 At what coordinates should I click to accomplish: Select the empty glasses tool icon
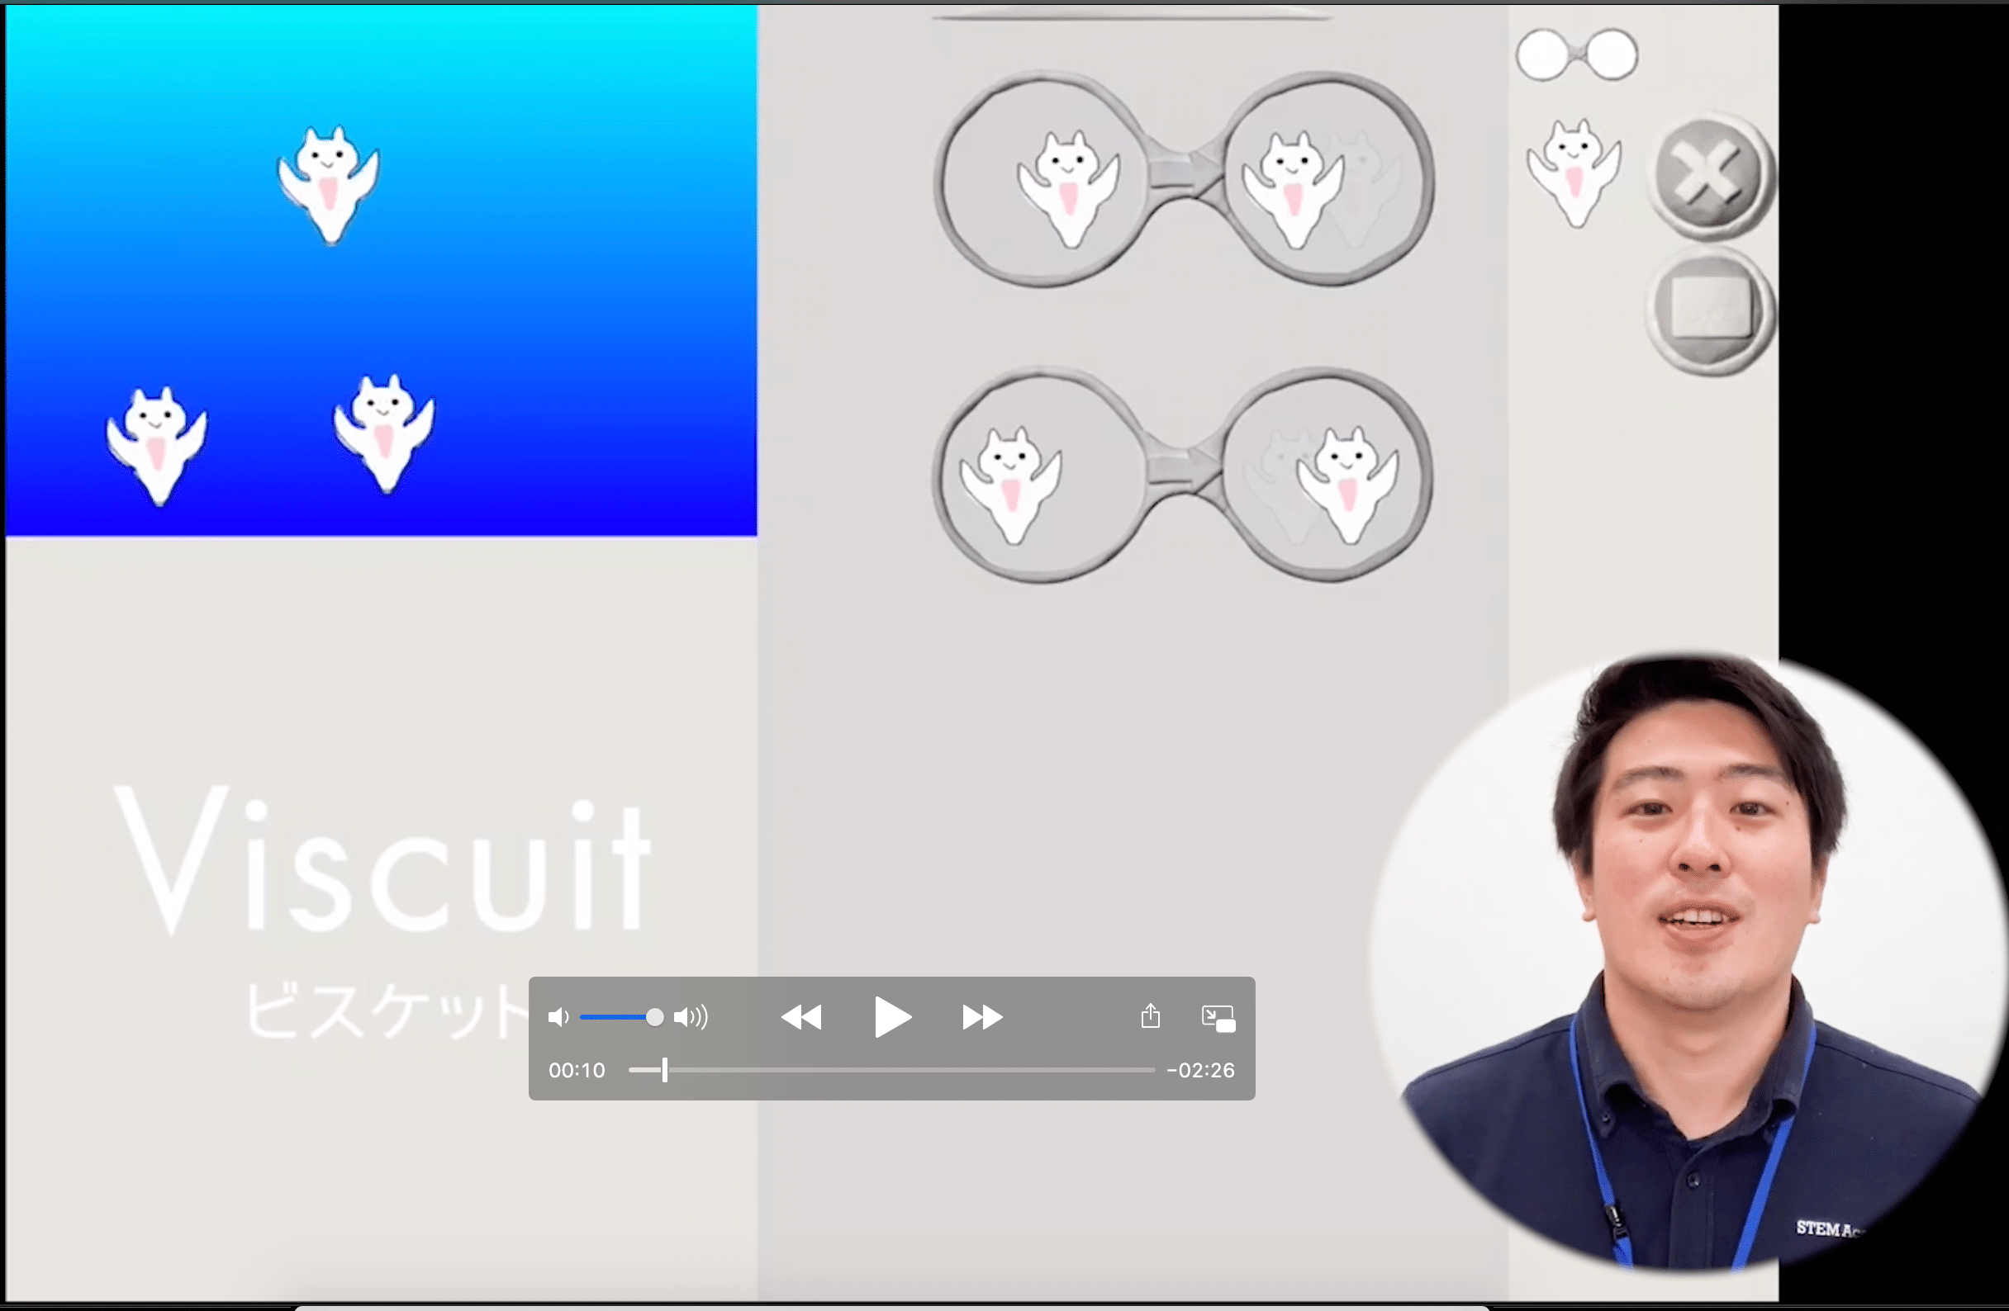1577,55
